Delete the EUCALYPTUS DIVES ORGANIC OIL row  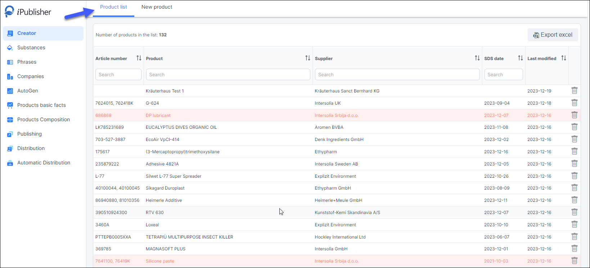pos(574,127)
